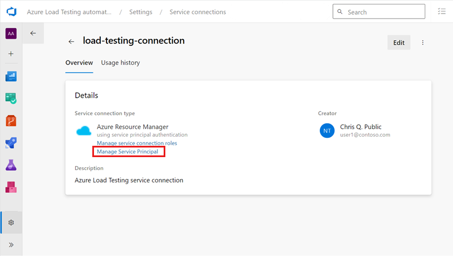
Task: Open the Boards icon in sidebar
Action: coord(11,98)
